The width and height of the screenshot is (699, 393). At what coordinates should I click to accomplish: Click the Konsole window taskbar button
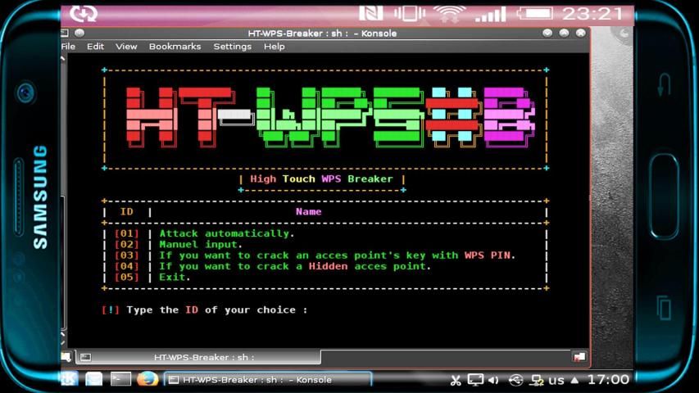[266, 380]
